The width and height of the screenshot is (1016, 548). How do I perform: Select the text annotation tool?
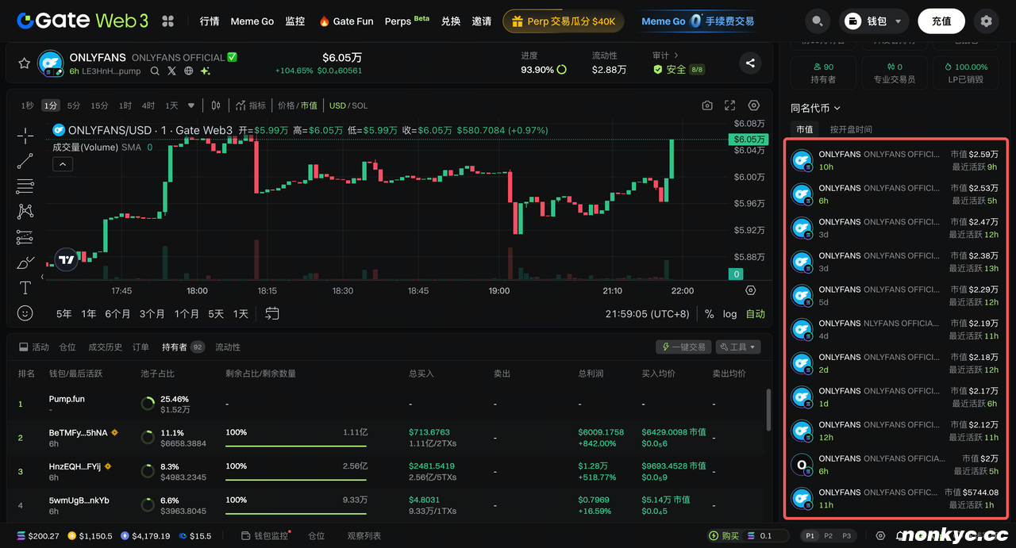[x=25, y=288]
